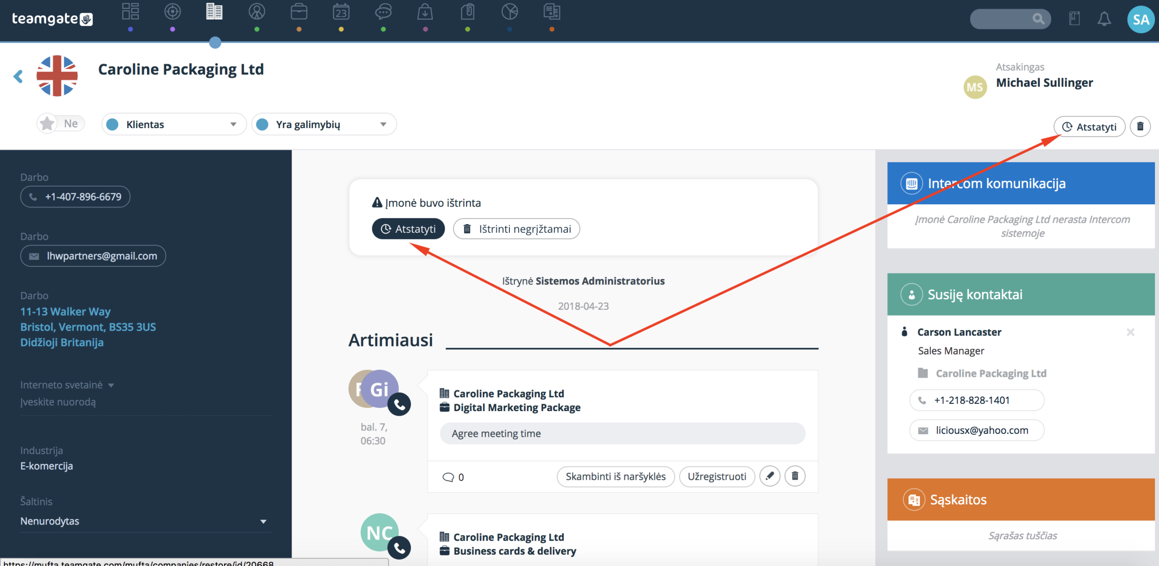1159x566 pixels.
Task: Click the Užregistruoti button
Action: coord(717,477)
